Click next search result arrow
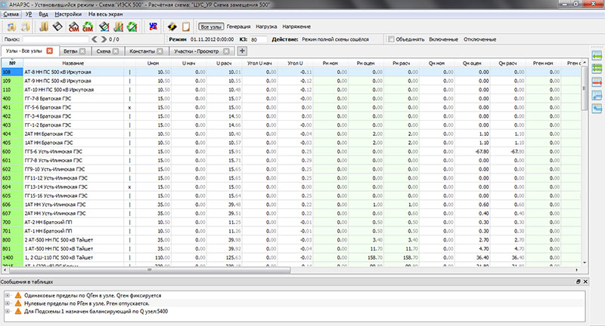 pyautogui.click(x=104, y=39)
